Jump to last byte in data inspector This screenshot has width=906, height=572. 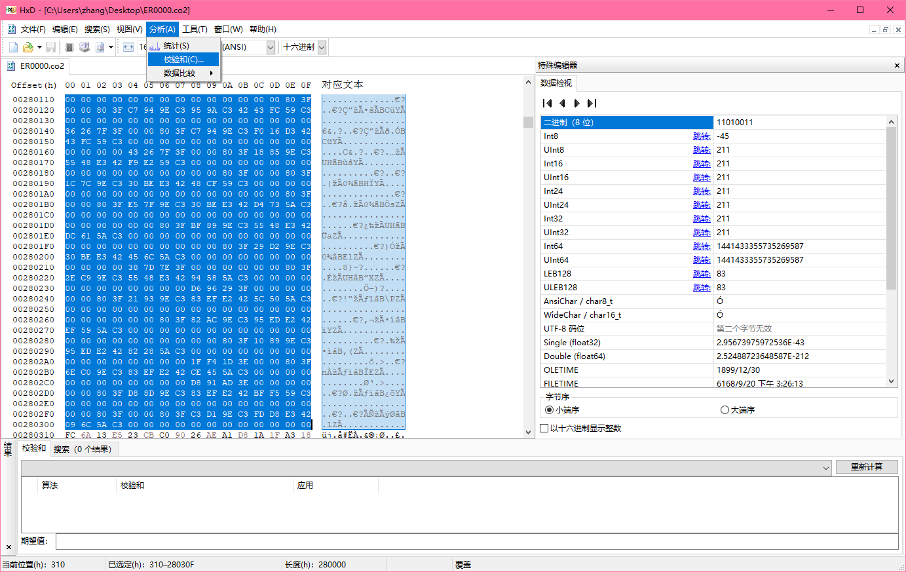592,103
